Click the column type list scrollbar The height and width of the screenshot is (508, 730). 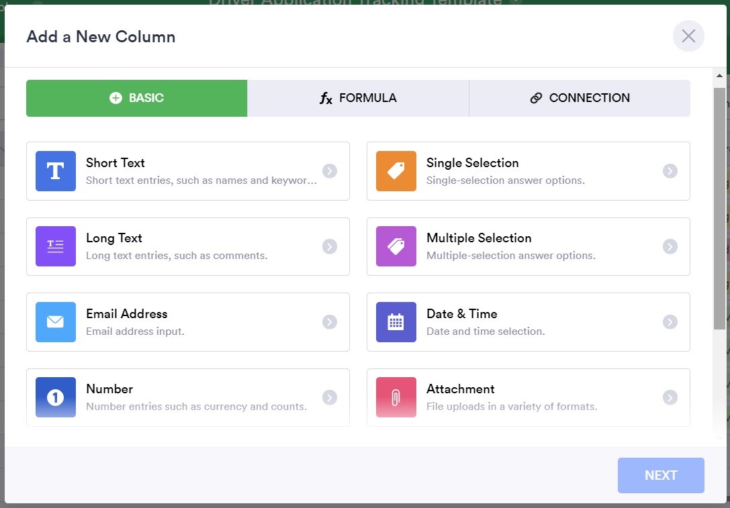point(719,201)
